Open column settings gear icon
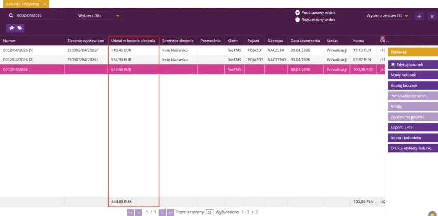Image resolution: width=438 pixels, height=216 pixels. pyautogui.click(x=382, y=38)
